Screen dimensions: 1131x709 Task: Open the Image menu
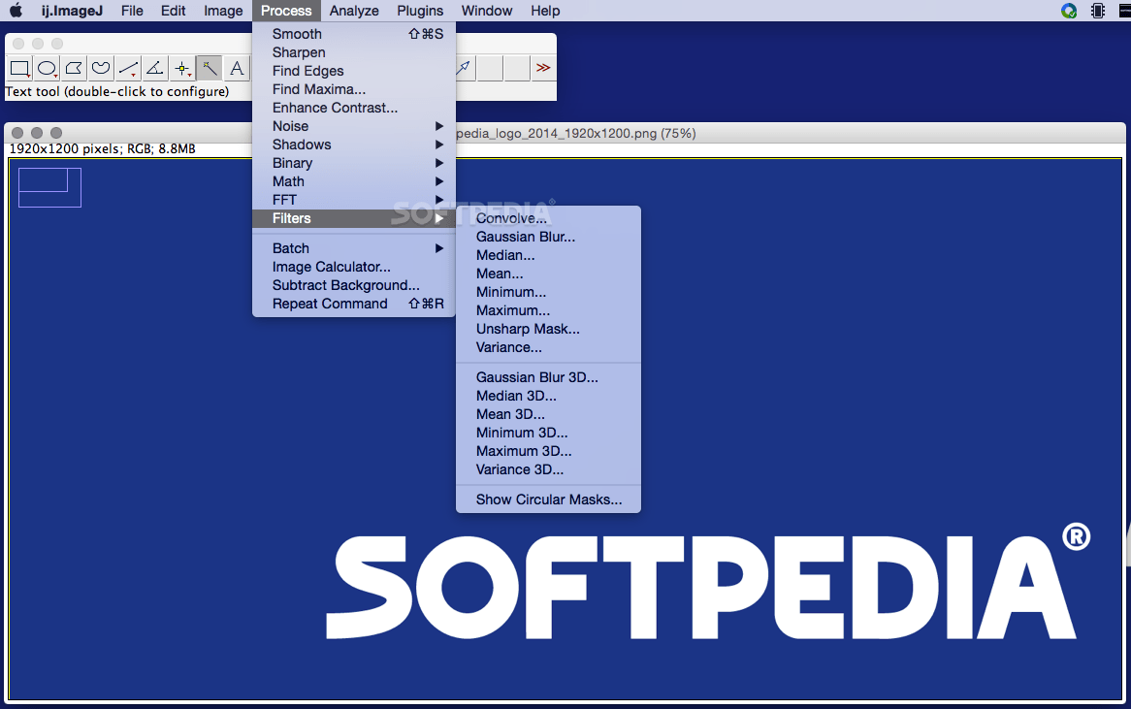(223, 10)
